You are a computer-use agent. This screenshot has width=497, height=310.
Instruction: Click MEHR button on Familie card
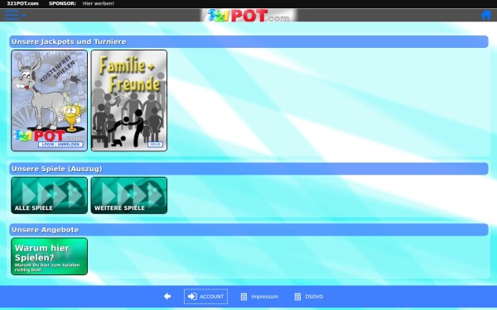[x=156, y=144]
